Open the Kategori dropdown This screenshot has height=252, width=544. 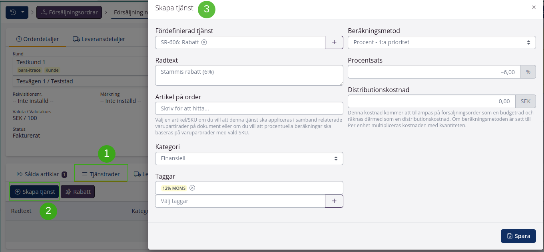coord(249,158)
